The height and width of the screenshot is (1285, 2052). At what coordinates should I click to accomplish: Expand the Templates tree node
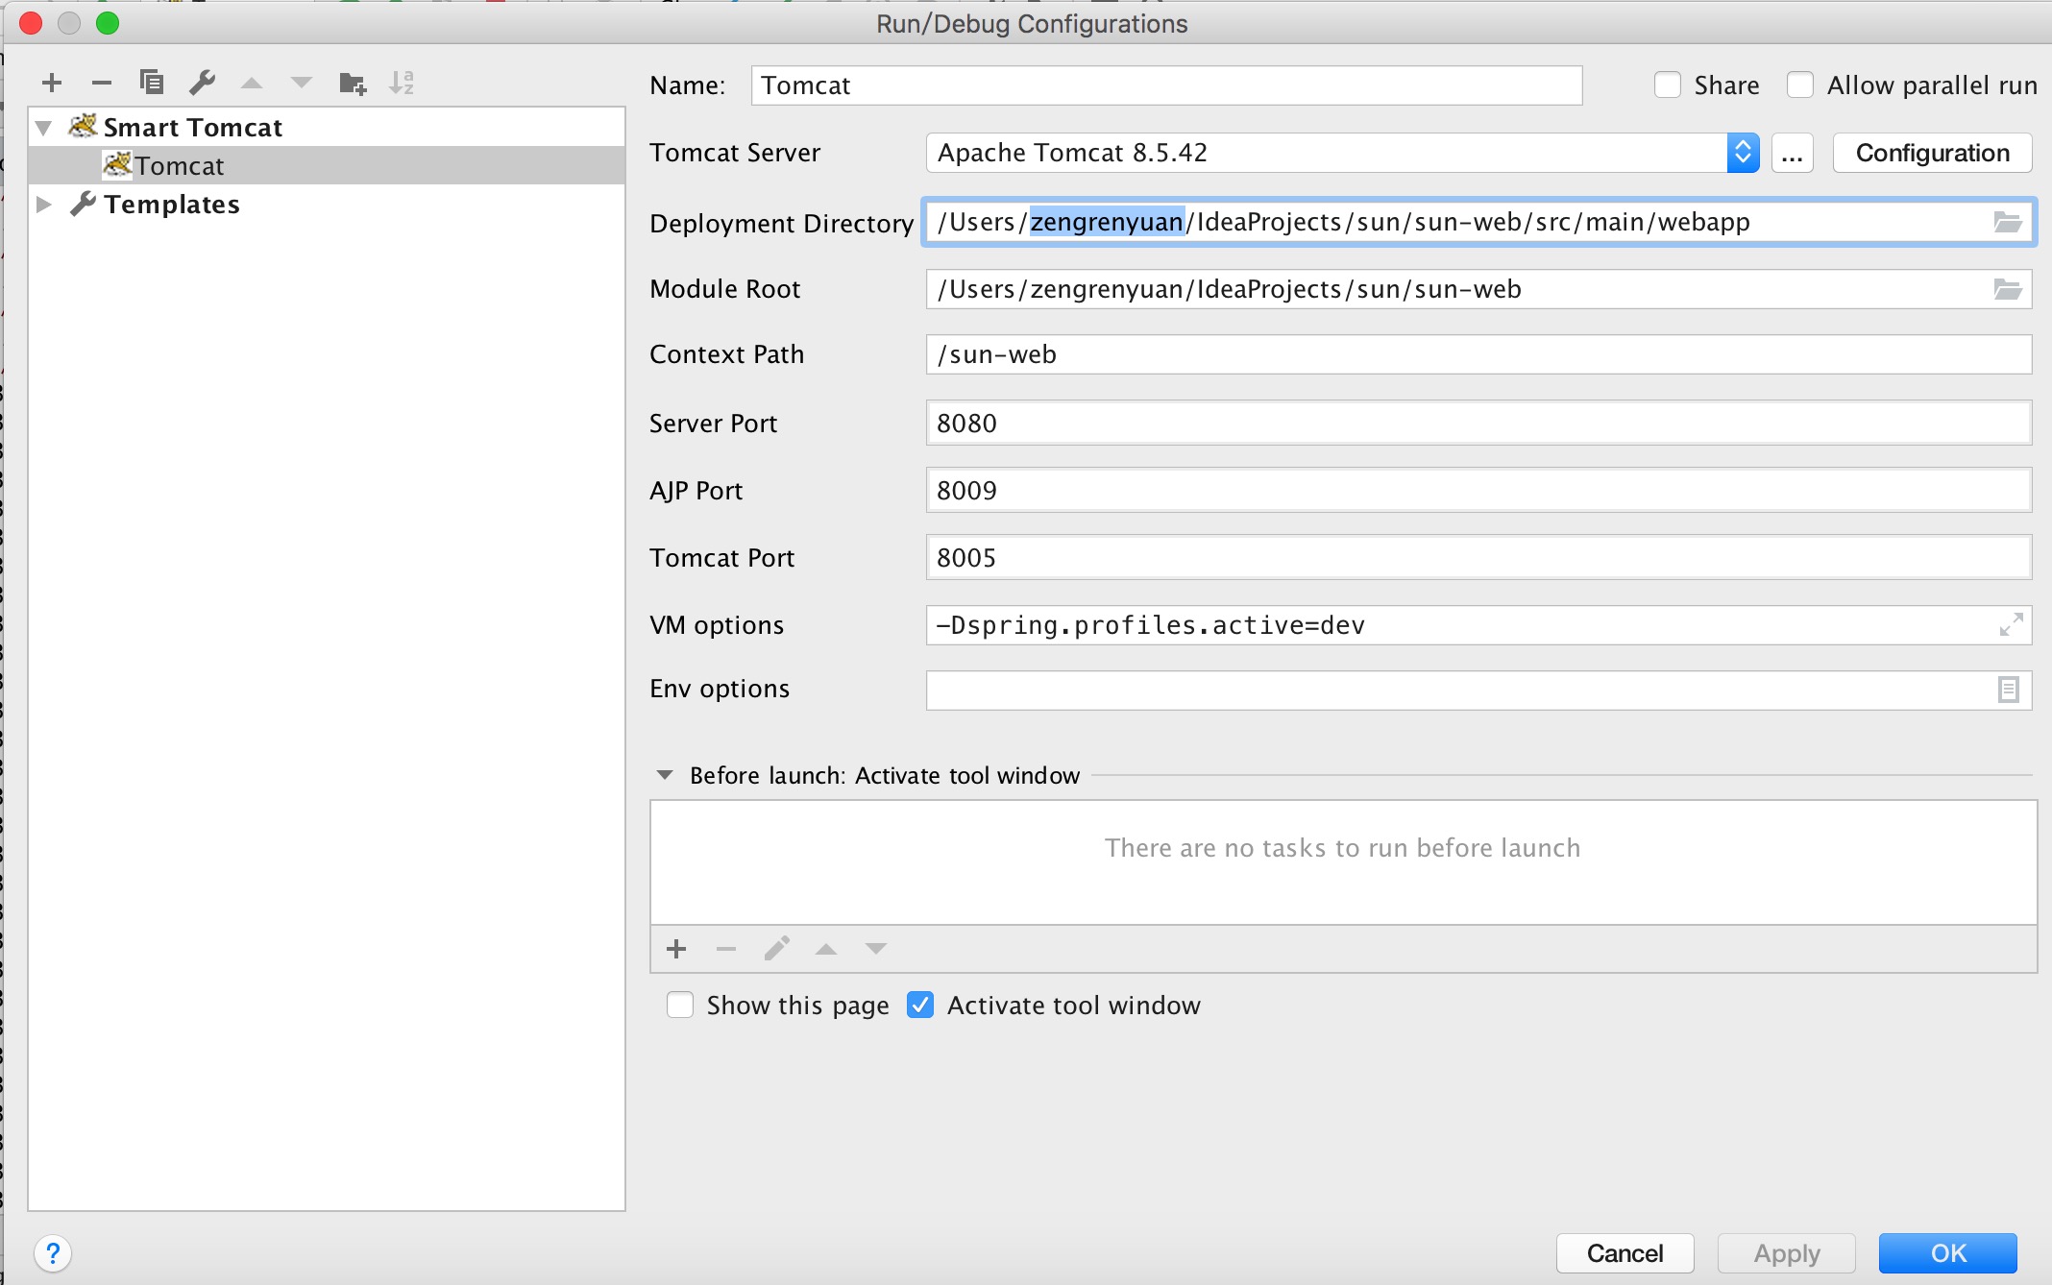point(43,205)
